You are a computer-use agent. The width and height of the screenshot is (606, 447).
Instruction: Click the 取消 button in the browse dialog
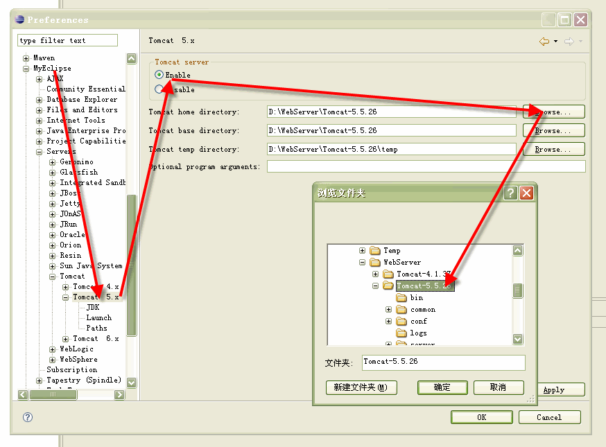[x=499, y=387]
